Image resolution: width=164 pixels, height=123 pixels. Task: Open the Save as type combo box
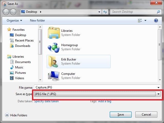(97, 94)
